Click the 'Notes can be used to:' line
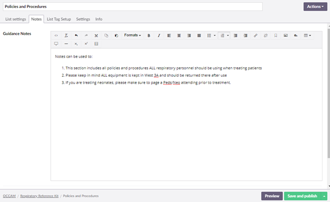 74,56
